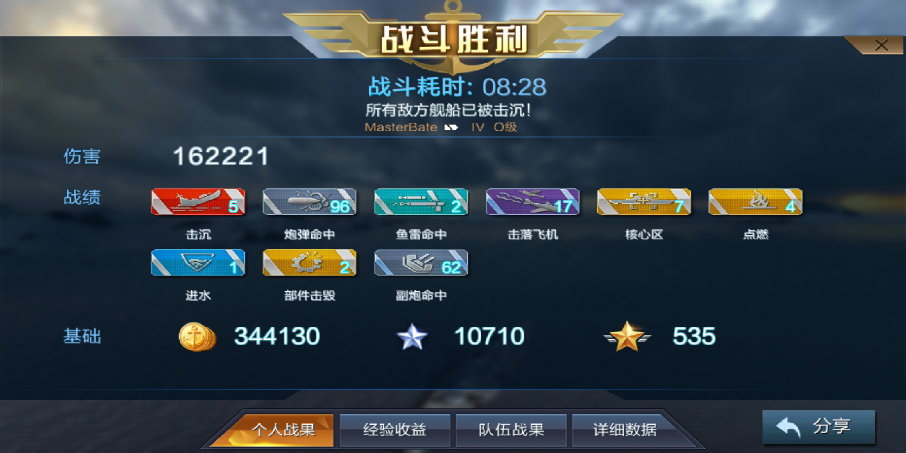Open the 经验收益 tab

coord(395,430)
